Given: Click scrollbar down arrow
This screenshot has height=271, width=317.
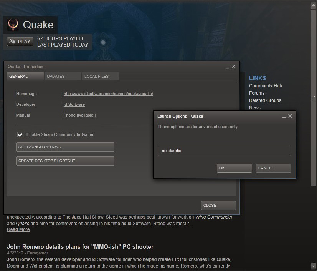Looking at the screenshot, I should (313, 265).
